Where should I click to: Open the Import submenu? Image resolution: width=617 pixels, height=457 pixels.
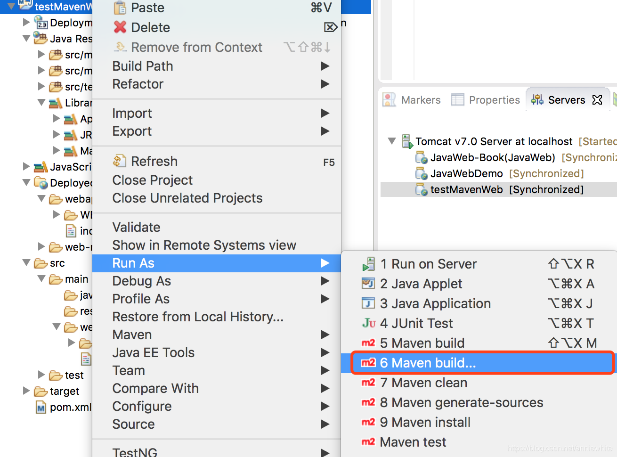tap(217, 113)
